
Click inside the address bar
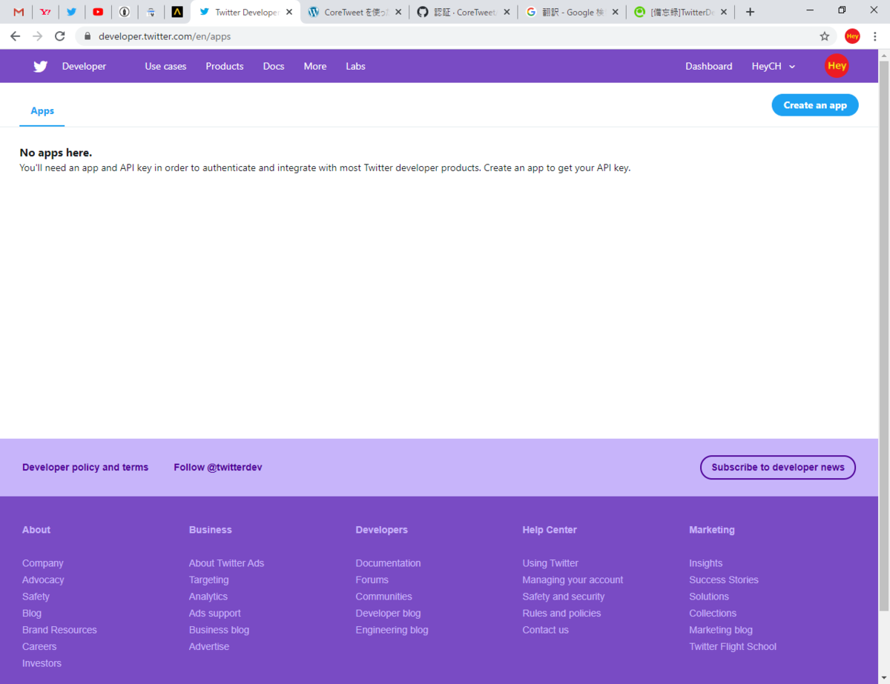[x=297, y=35]
